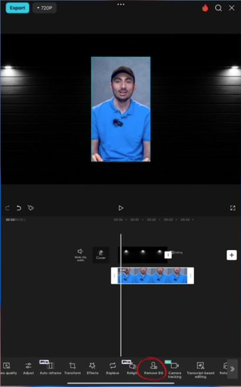The height and width of the screenshot is (387, 241).
Task: Select the blue-shirt video clip on timeline
Action: click(152, 275)
